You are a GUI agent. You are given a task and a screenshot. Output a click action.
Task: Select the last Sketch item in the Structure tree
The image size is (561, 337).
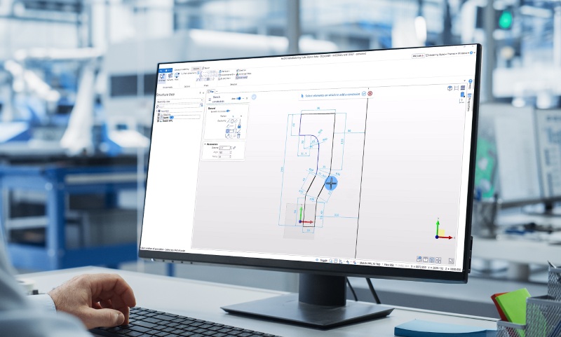(x=167, y=121)
